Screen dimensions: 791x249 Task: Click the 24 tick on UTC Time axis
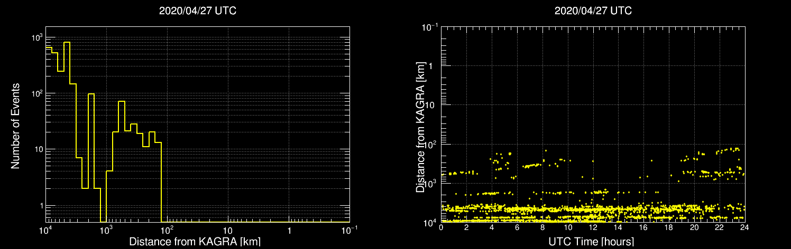pos(744,227)
